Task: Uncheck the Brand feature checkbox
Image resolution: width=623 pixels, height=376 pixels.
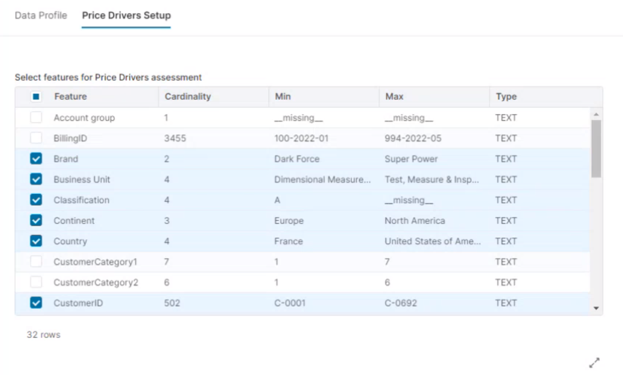Action: coord(36,159)
